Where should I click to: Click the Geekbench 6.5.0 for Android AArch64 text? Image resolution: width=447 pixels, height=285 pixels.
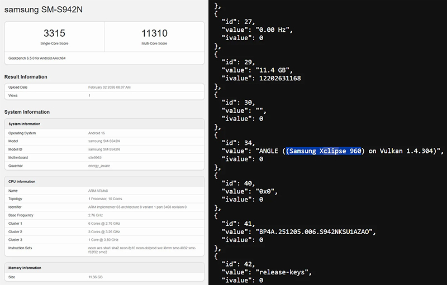37,58
